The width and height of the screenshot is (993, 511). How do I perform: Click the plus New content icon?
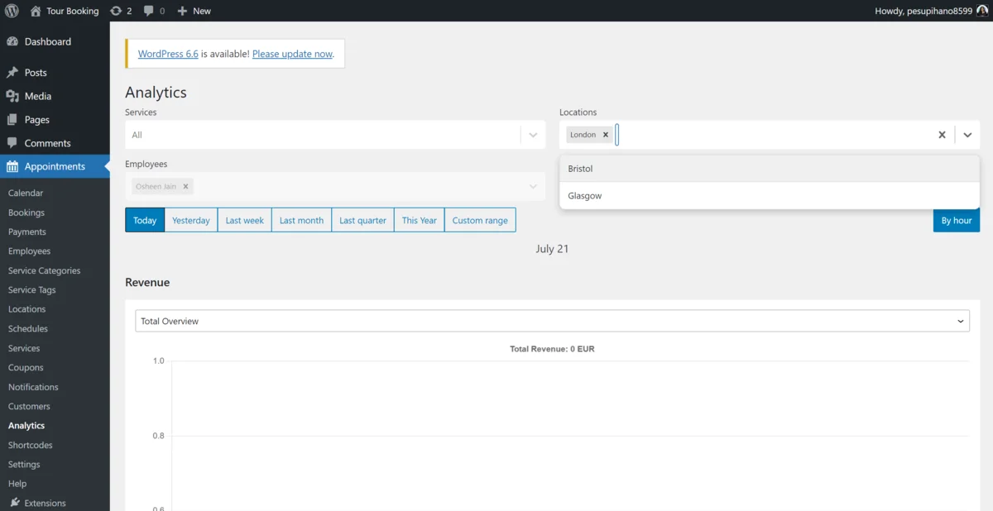pyautogui.click(x=183, y=11)
